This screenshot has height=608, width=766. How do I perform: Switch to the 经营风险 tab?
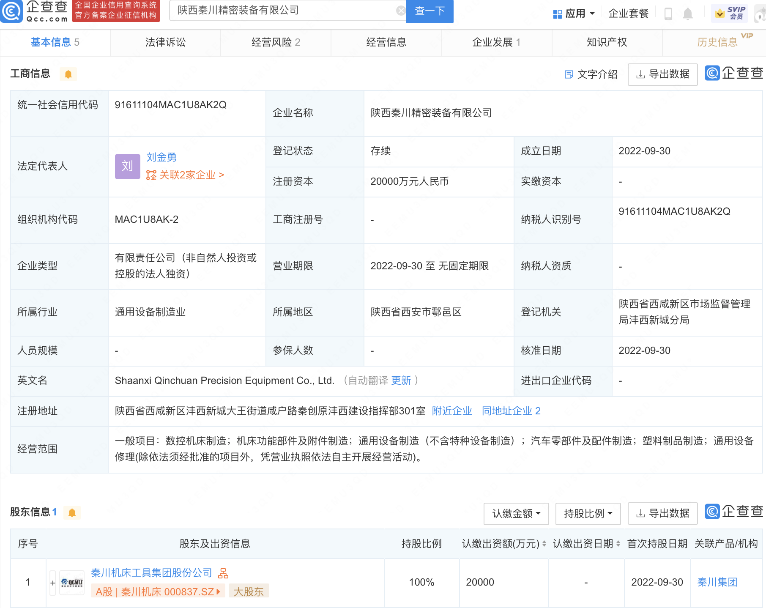tap(276, 42)
